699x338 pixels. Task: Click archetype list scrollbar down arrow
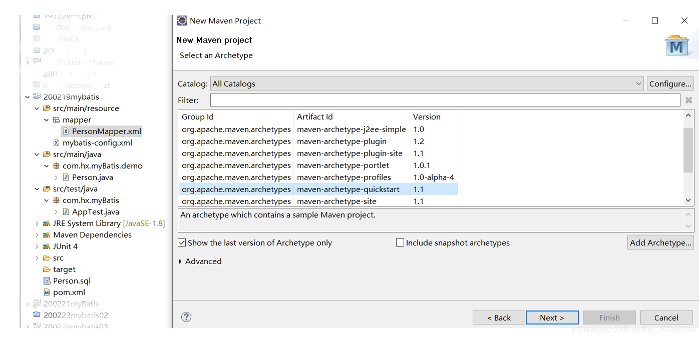[688, 200]
